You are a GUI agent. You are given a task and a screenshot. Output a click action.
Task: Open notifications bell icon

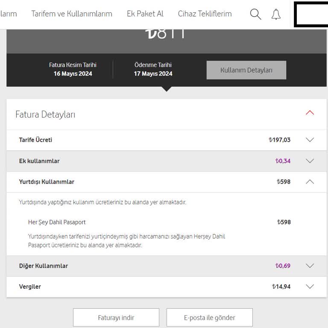tap(276, 14)
